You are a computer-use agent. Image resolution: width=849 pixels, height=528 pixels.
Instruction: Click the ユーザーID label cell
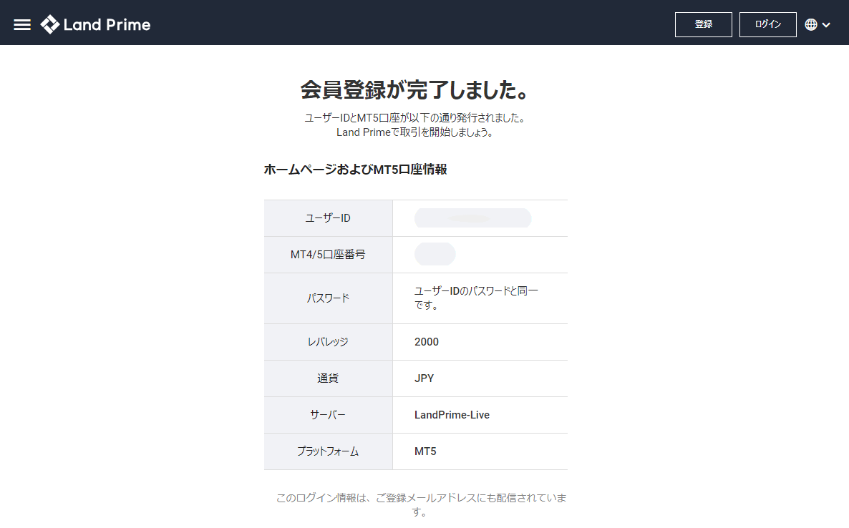tap(328, 218)
